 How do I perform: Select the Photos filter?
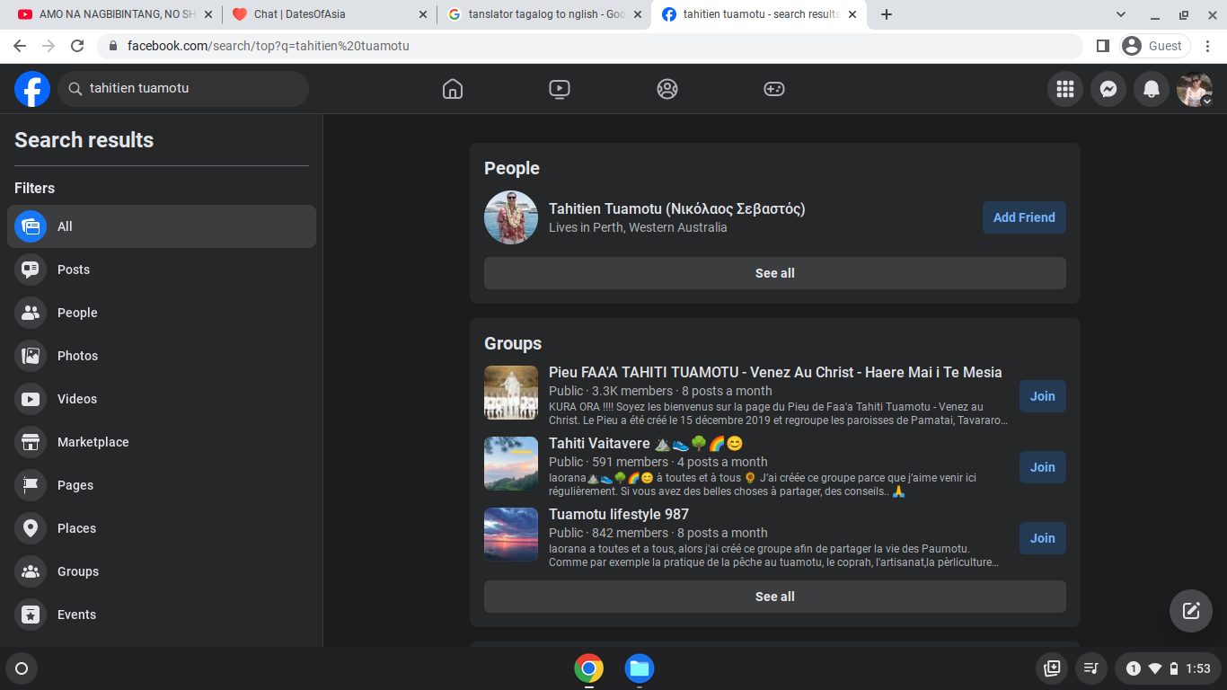[162, 356]
